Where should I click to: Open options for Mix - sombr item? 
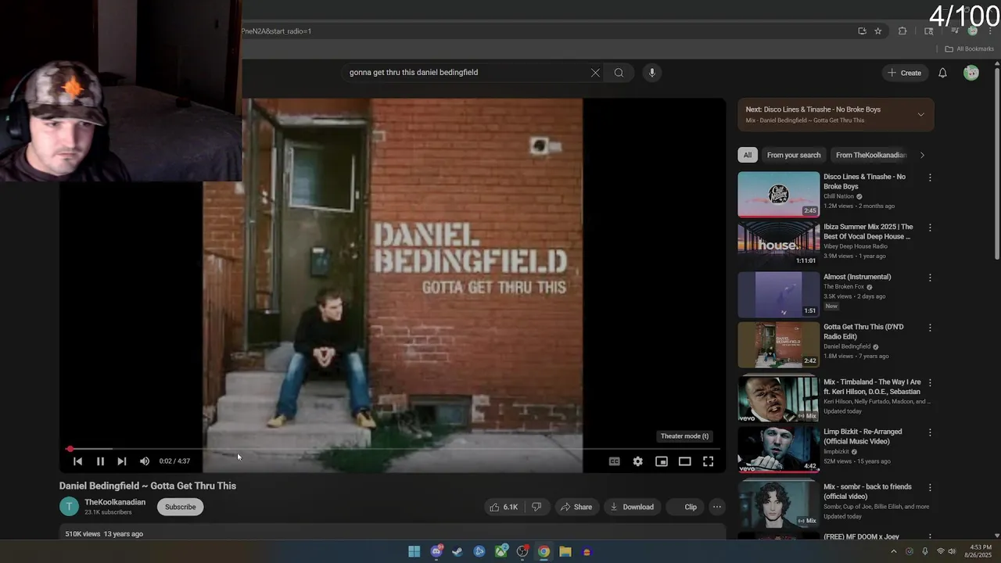(x=930, y=487)
